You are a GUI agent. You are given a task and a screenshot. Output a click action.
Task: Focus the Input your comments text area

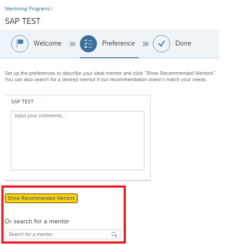pos(78,140)
